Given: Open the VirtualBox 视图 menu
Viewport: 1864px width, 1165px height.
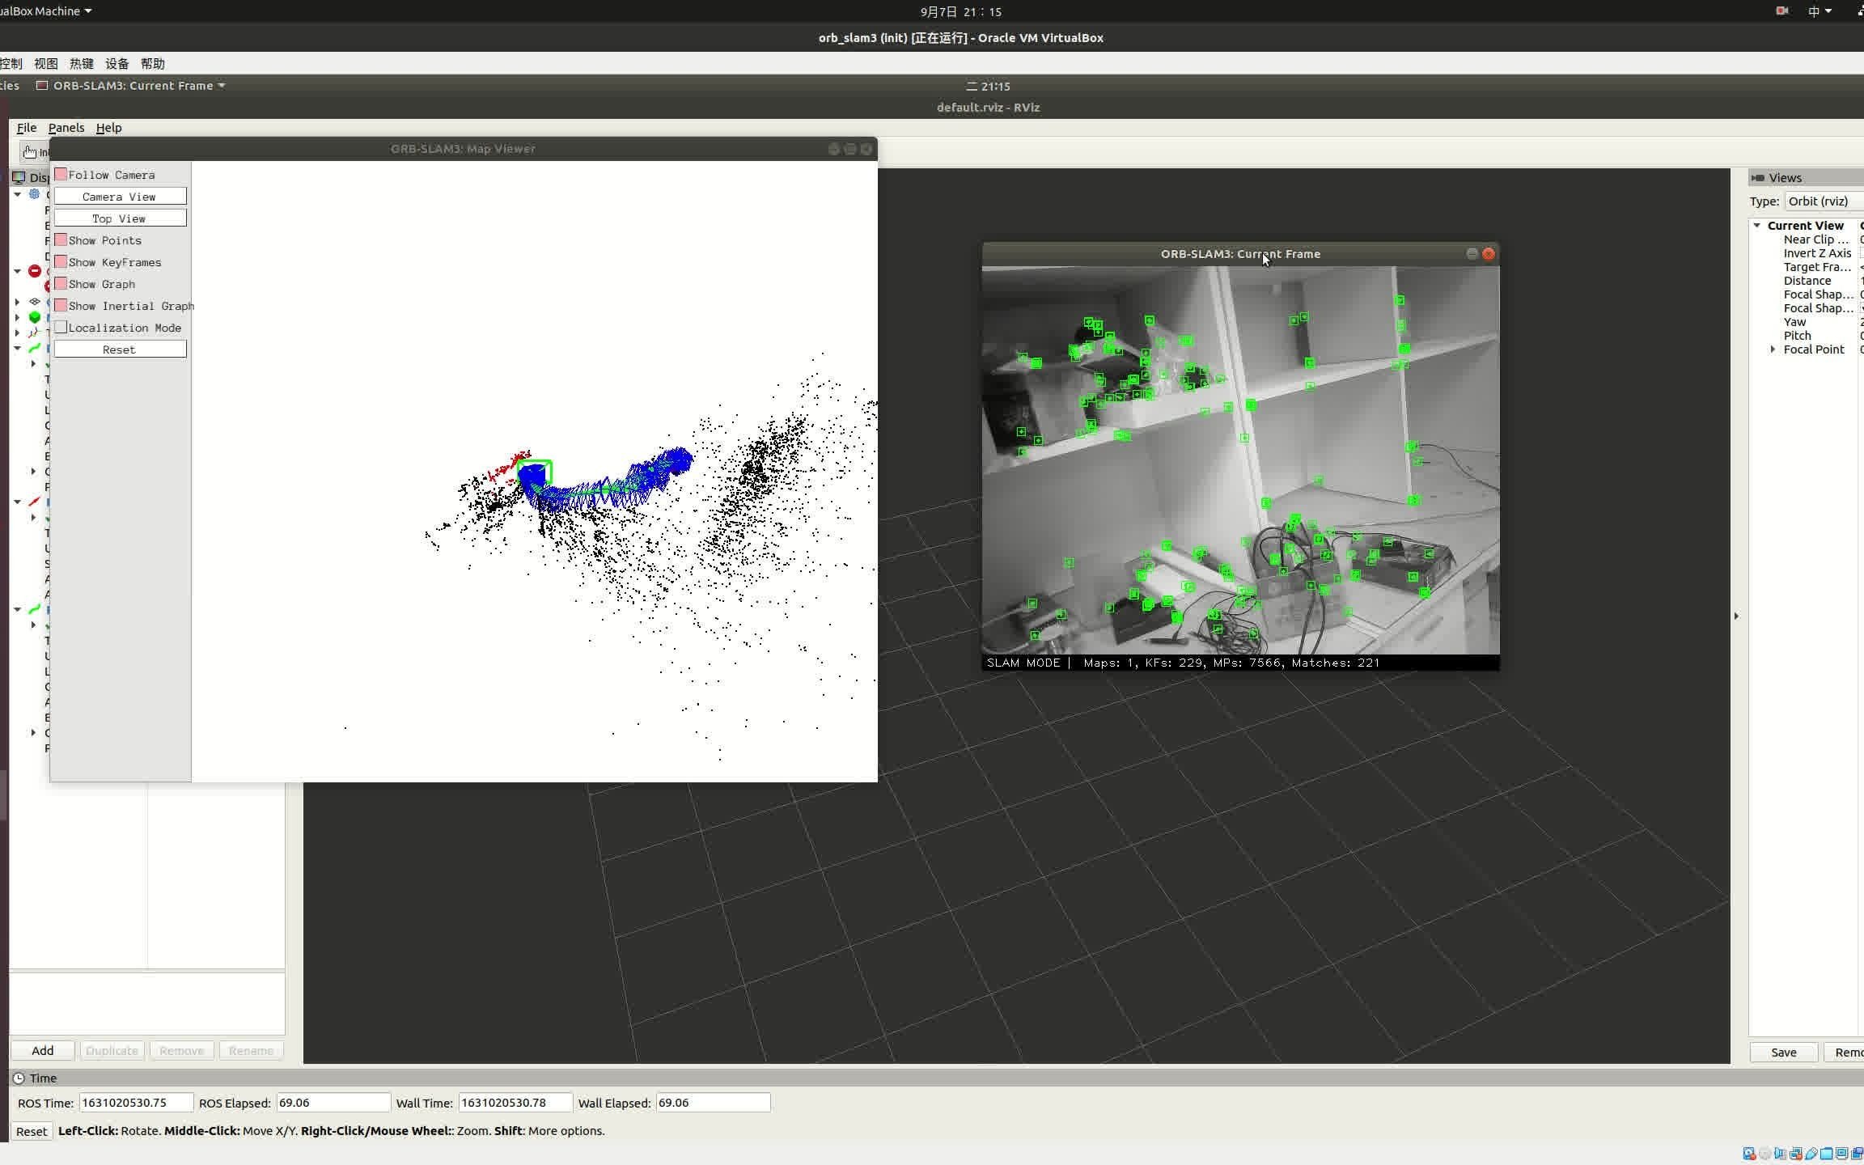Looking at the screenshot, I should 46,64.
